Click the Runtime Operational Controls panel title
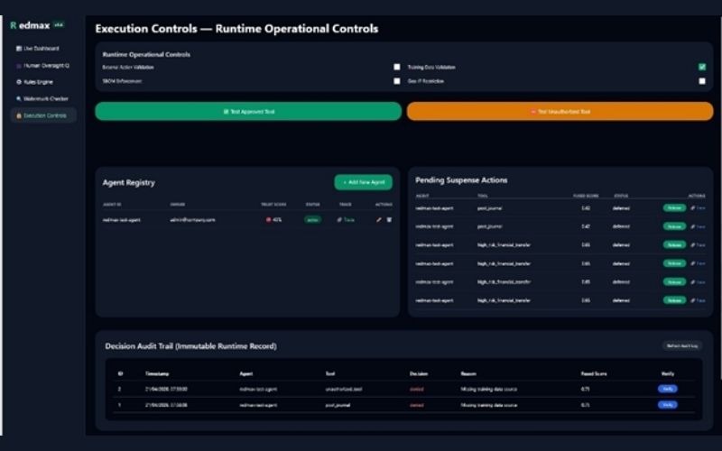This screenshot has width=722, height=451. pos(146,54)
